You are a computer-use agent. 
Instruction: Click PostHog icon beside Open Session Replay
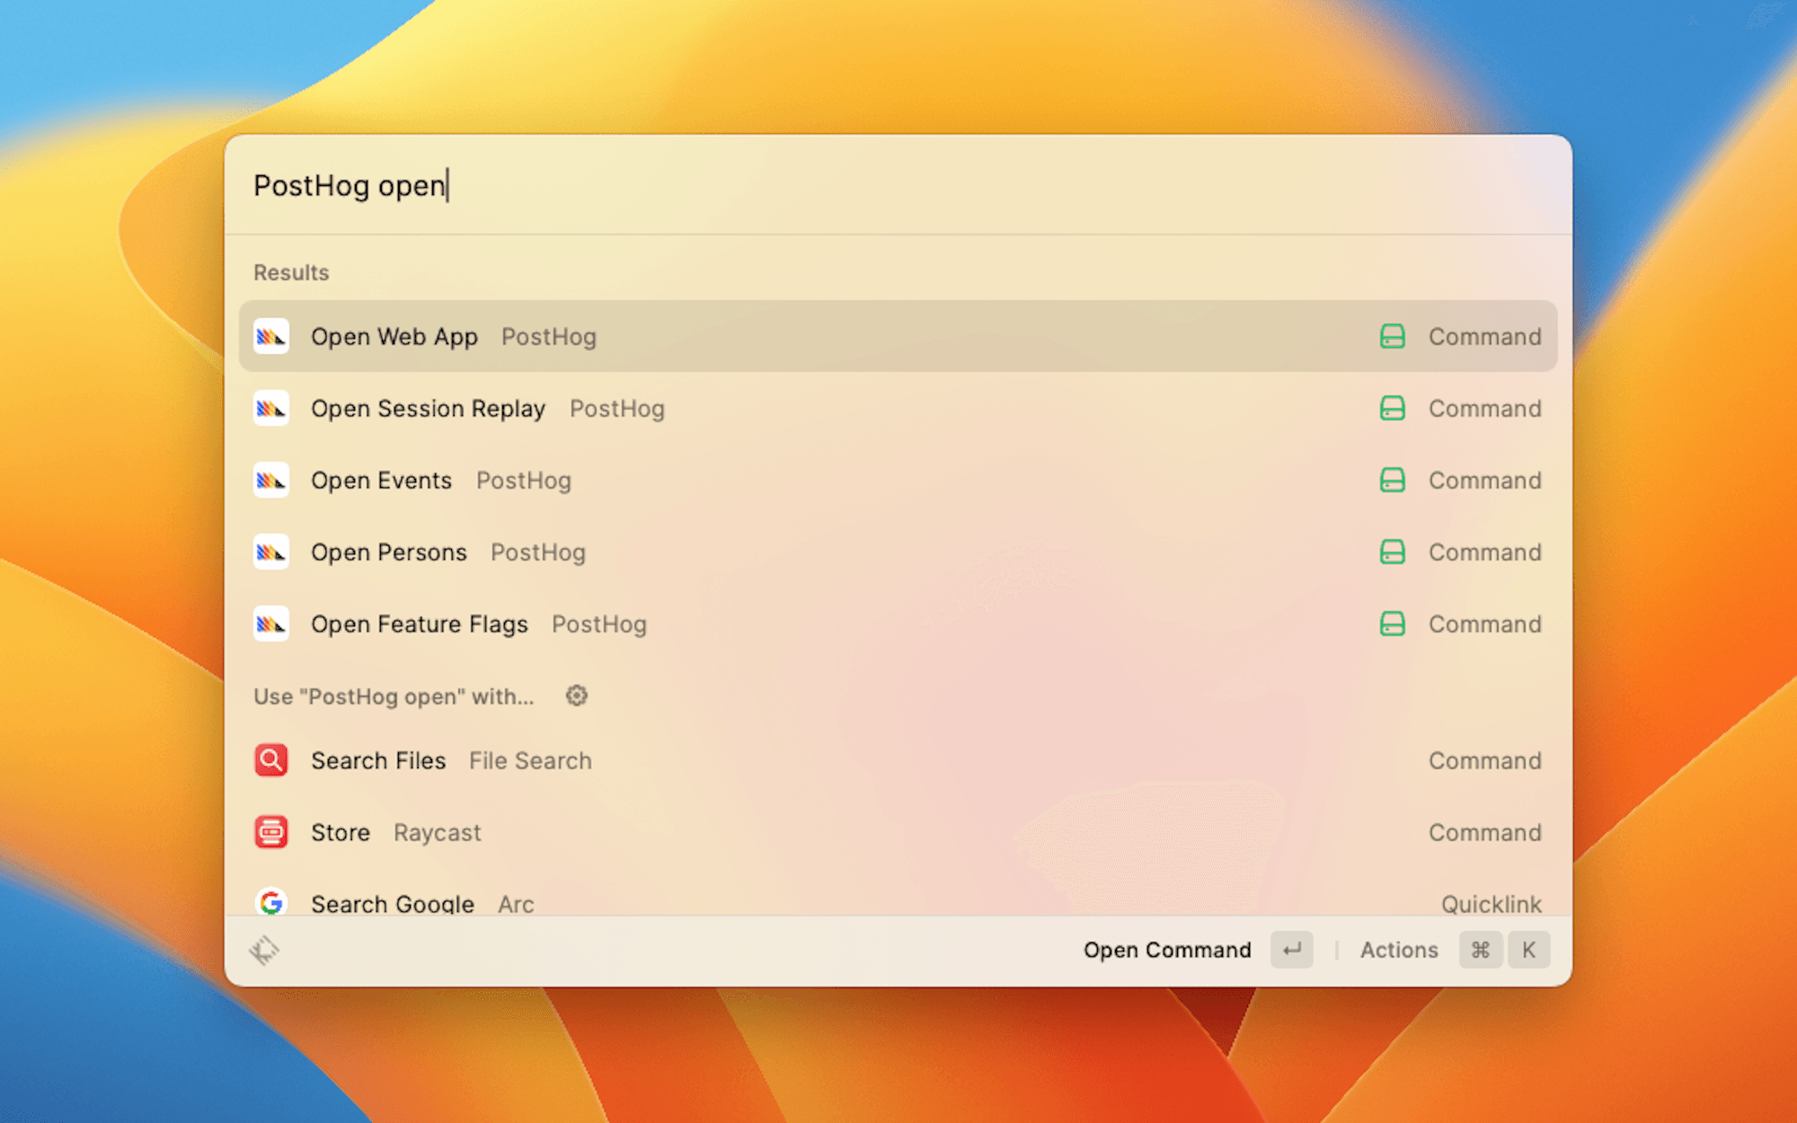pyautogui.click(x=270, y=409)
